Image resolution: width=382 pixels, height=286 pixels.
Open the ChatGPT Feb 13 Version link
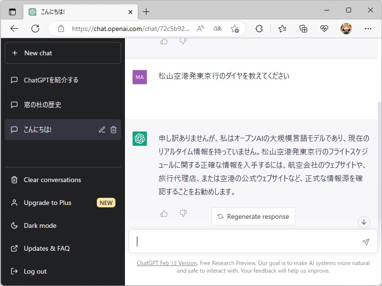pyautogui.click(x=166, y=263)
